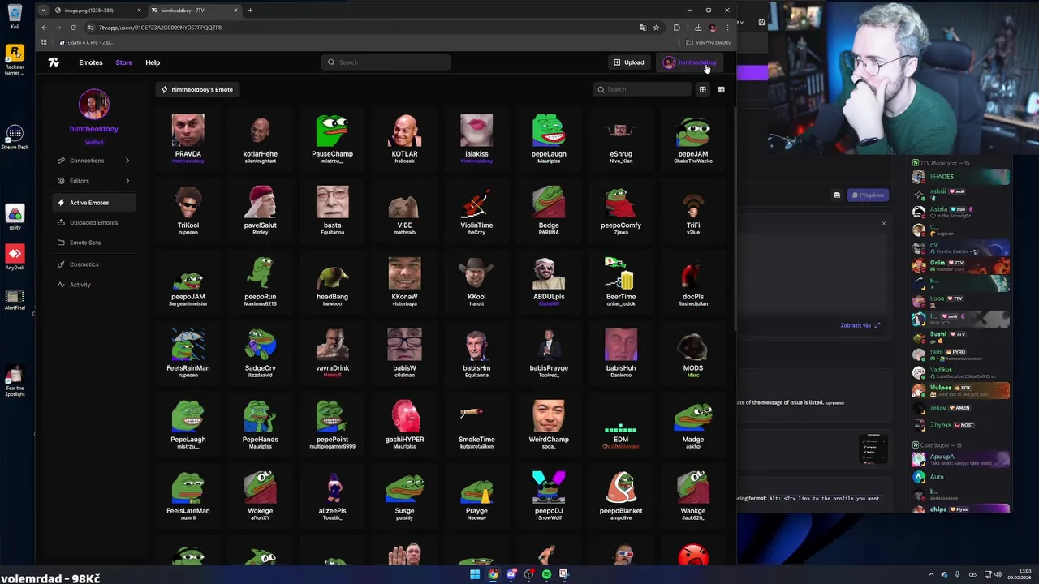Click the himtheoldboy's Emote set button
1039x584 pixels.
tap(196, 89)
